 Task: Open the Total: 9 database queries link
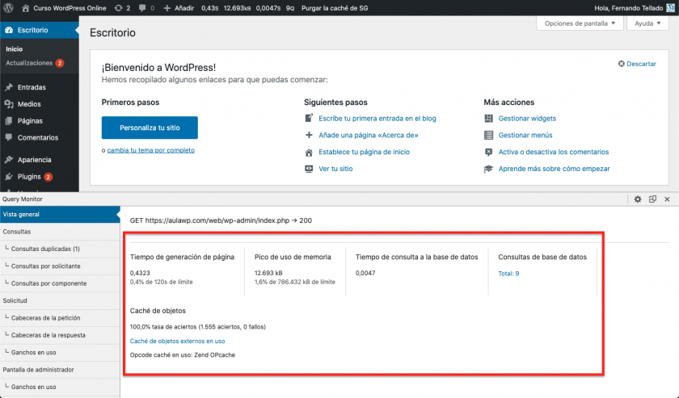pyautogui.click(x=508, y=274)
